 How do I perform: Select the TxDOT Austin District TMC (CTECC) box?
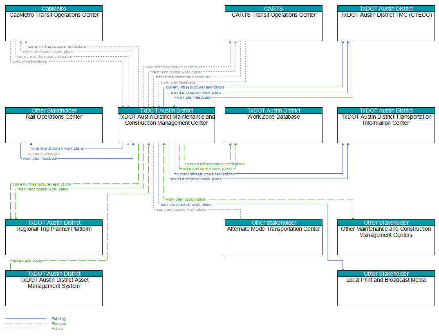pyautogui.click(x=386, y=23)
